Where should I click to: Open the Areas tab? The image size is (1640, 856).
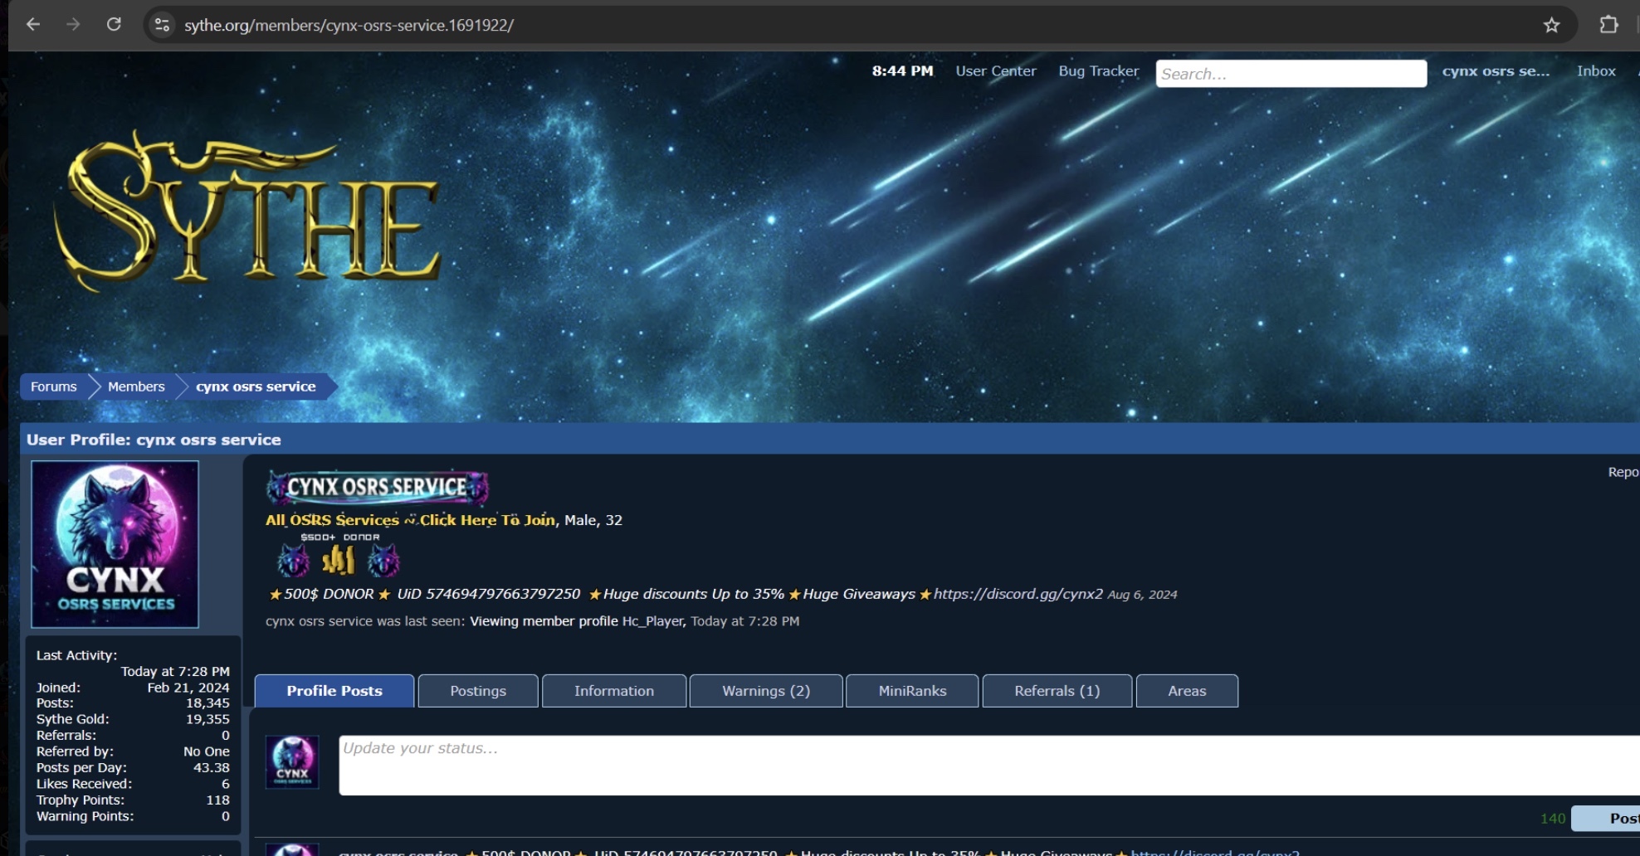1187,691
